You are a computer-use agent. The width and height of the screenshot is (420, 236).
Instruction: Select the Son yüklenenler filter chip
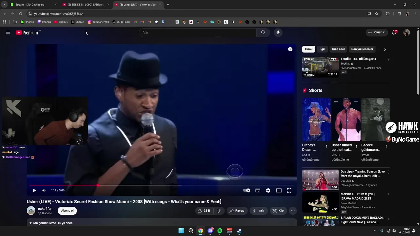tap(362, 49)
